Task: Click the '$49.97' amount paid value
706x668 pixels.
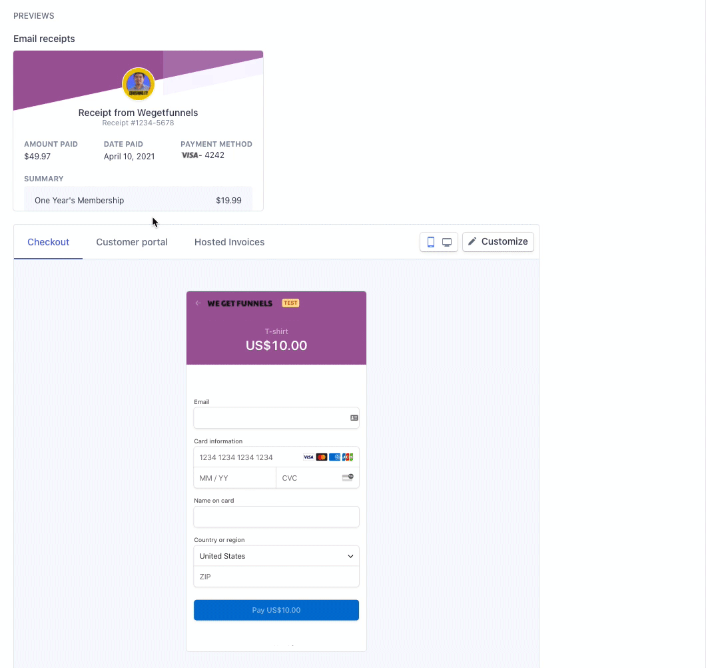Action: (37, 157)
